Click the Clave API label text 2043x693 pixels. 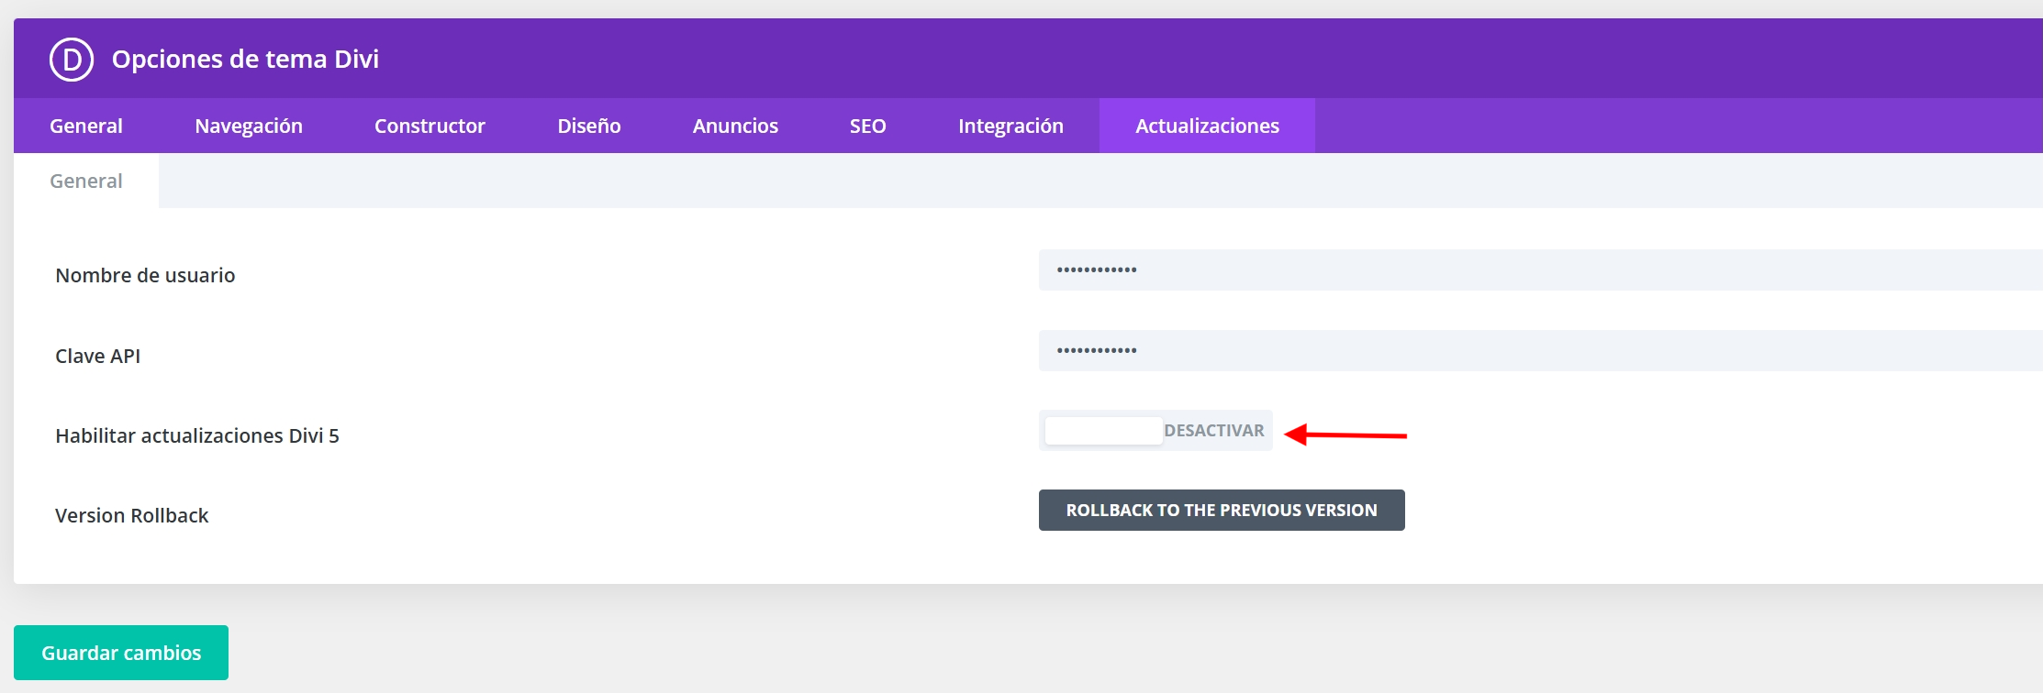point(98,357)
